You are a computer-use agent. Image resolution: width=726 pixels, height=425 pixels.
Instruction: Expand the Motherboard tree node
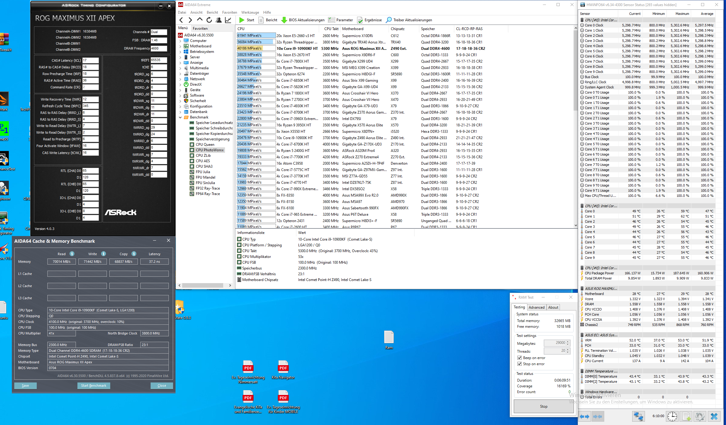click(180, 46)
